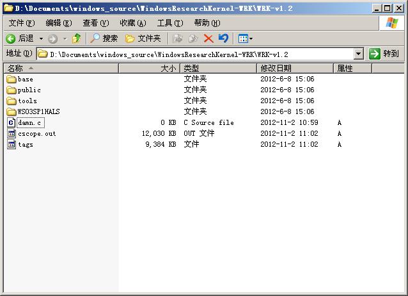Click the Windows flag logo
This screenshot has width=408, height=296.
pyautogui.click(x=392, y=23)
